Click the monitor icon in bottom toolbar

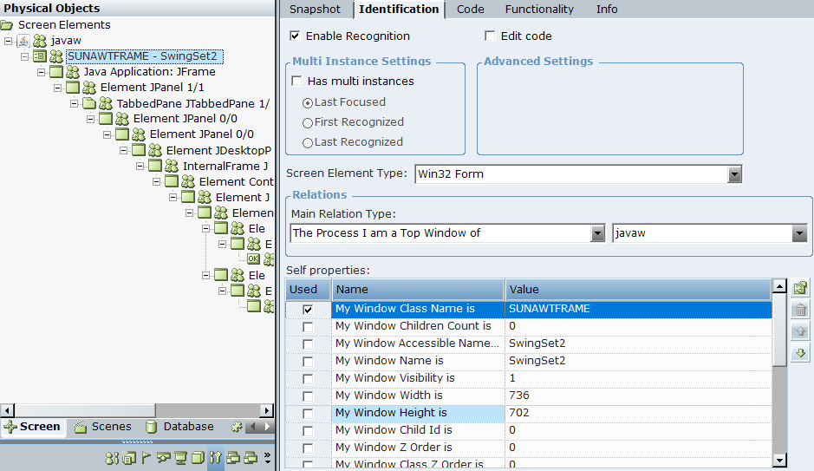pyautogui.click(x=180, y=458)
